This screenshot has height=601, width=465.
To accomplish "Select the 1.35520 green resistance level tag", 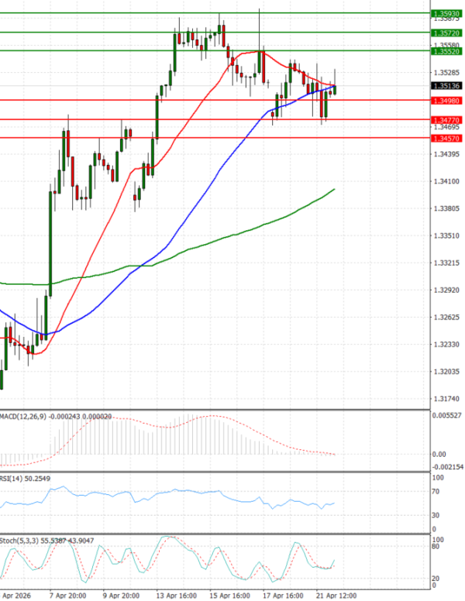I will pyautogui.click(x=446, y=51).
